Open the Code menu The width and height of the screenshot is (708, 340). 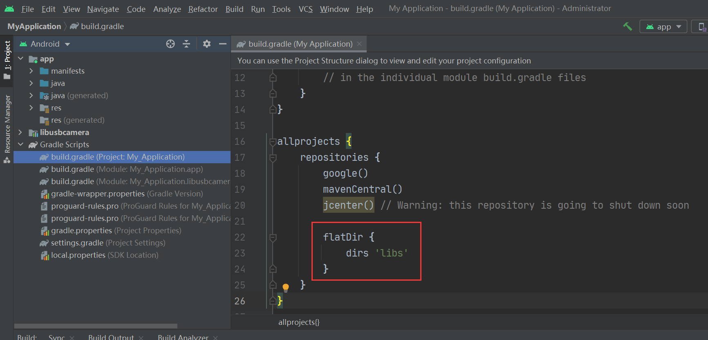(136, 9)
